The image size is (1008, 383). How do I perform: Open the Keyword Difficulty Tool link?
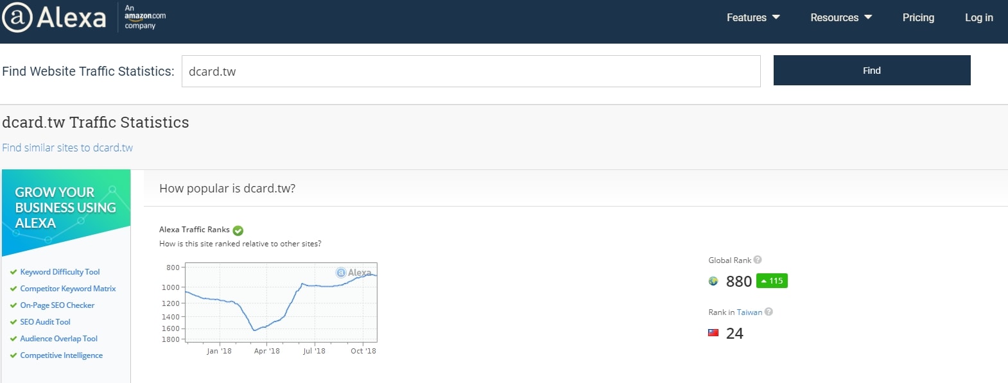60,272
